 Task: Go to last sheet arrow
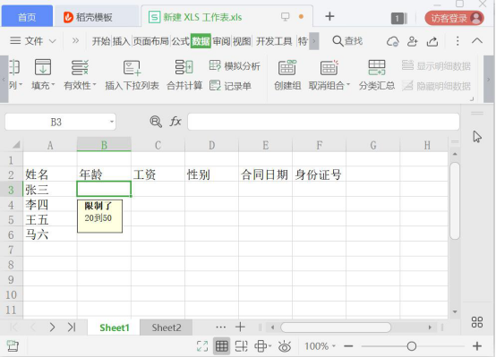(x=72, y=327)
